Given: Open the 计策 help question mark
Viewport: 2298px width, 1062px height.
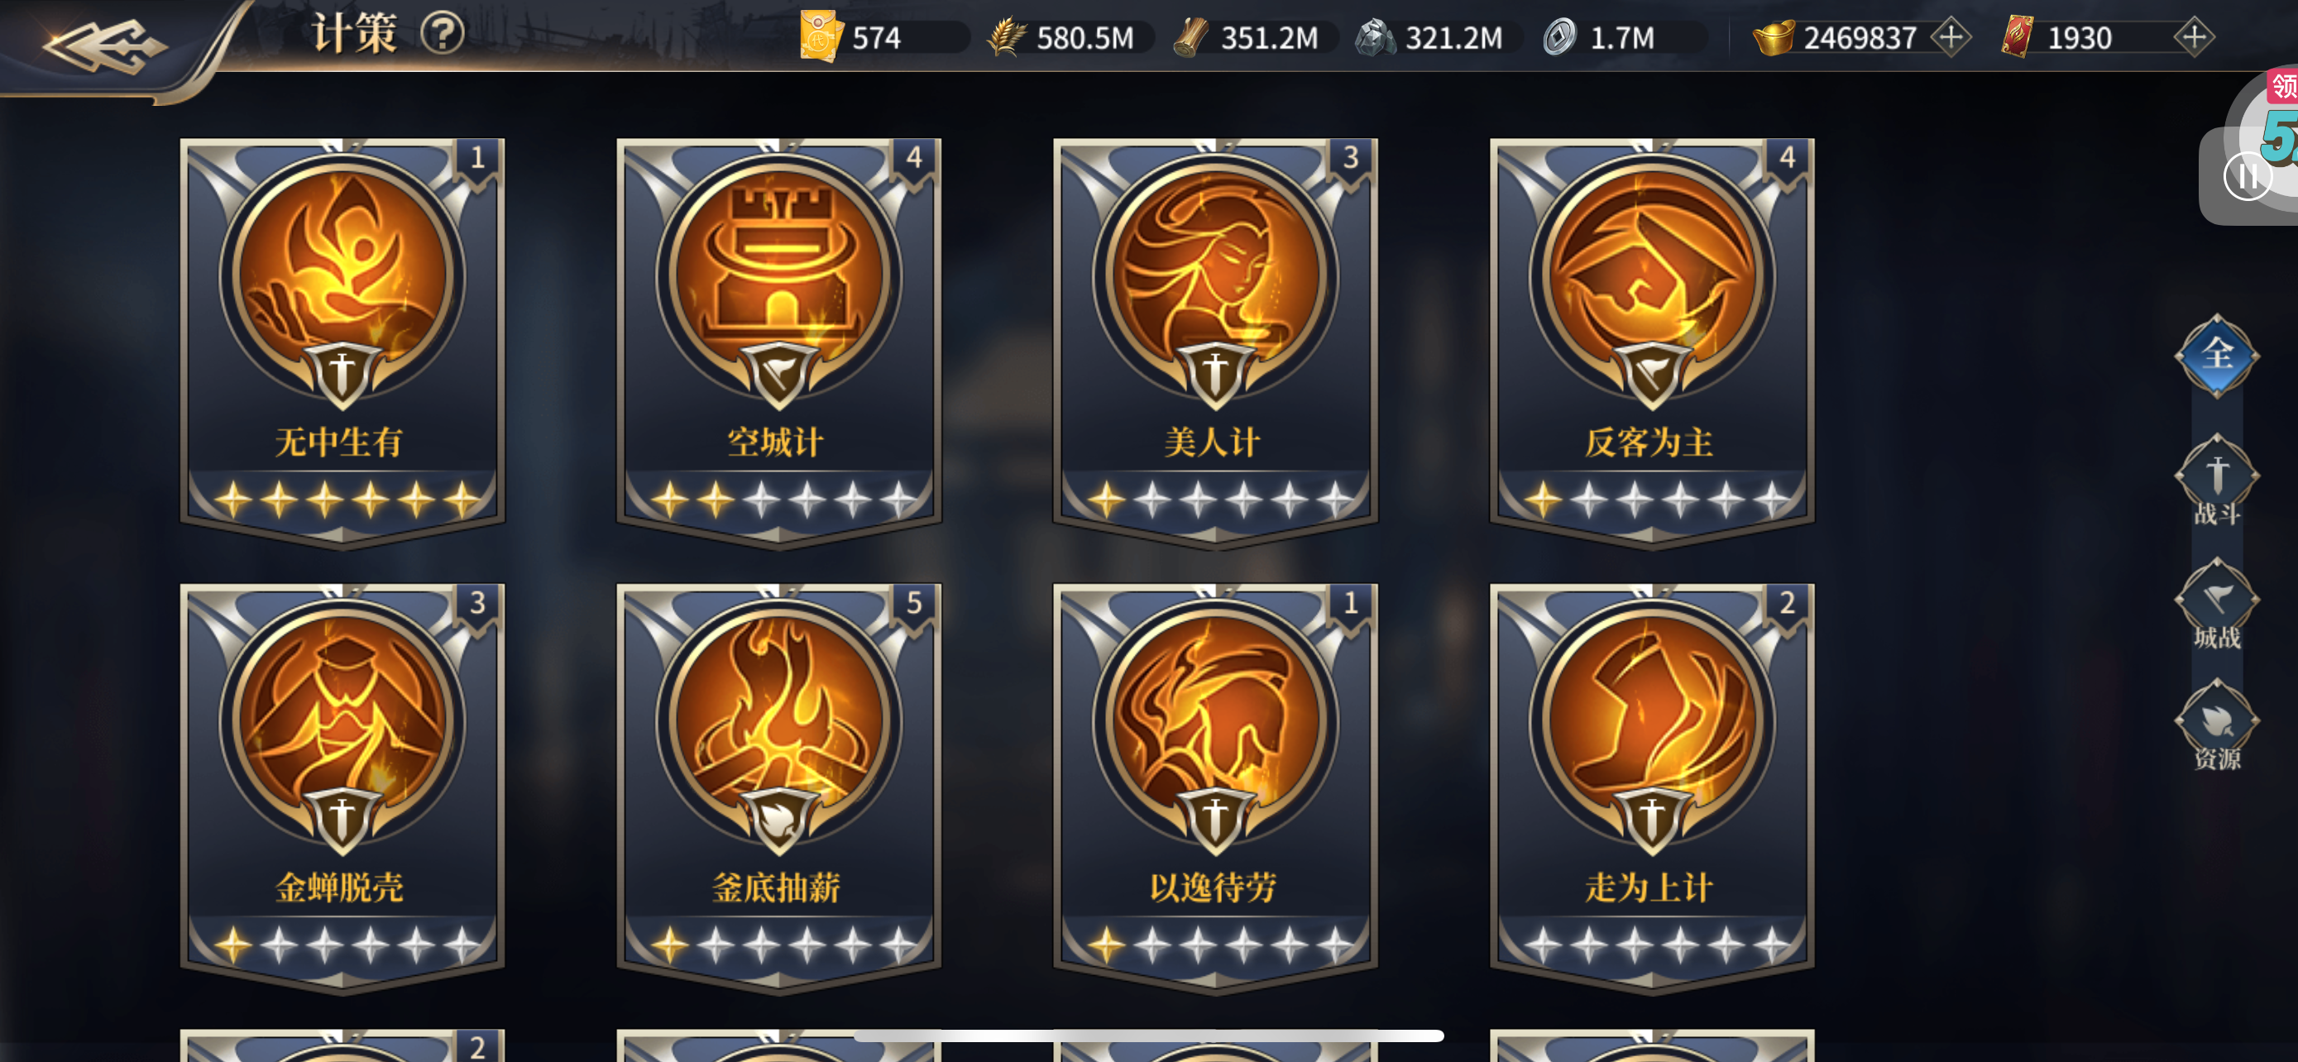Looking at the screenshot, I should [443, 36].
